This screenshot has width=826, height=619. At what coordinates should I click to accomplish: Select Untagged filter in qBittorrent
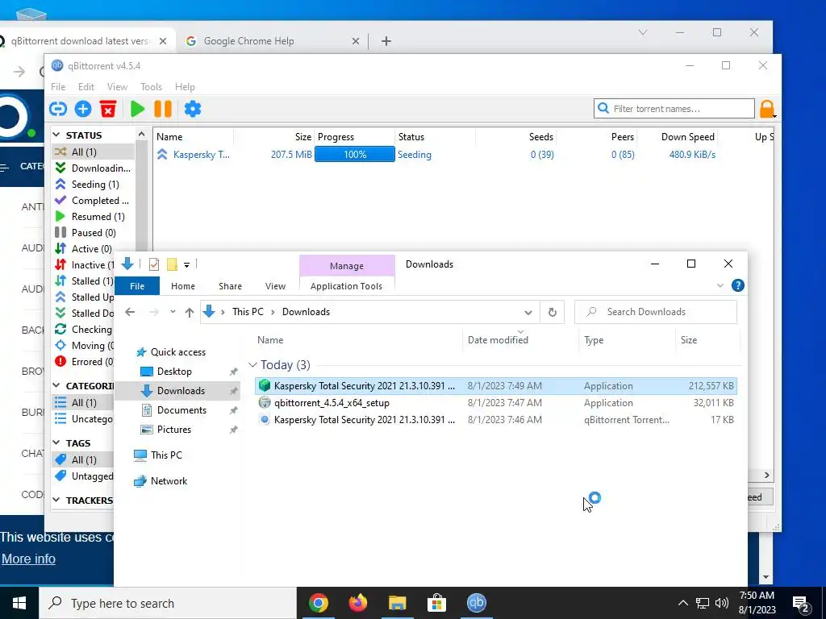click(83, 476)
